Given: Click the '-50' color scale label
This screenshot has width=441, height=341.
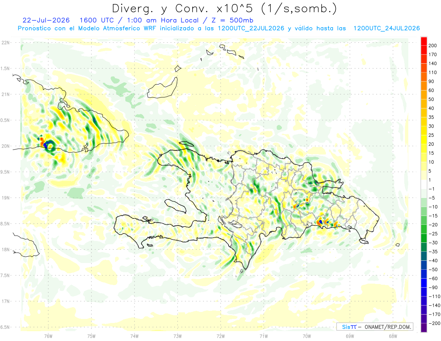Looking at the screenshot, I should coord(434,269).
